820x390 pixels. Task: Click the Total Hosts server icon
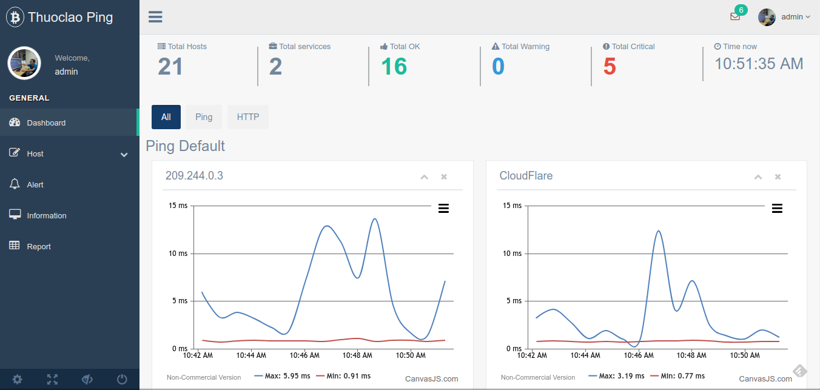pyautogui.click(x=161, y=46)
